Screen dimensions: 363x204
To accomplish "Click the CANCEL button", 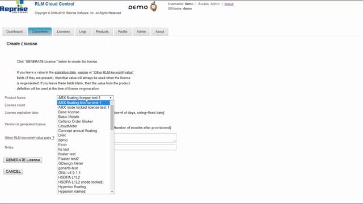I will [13, 172].
